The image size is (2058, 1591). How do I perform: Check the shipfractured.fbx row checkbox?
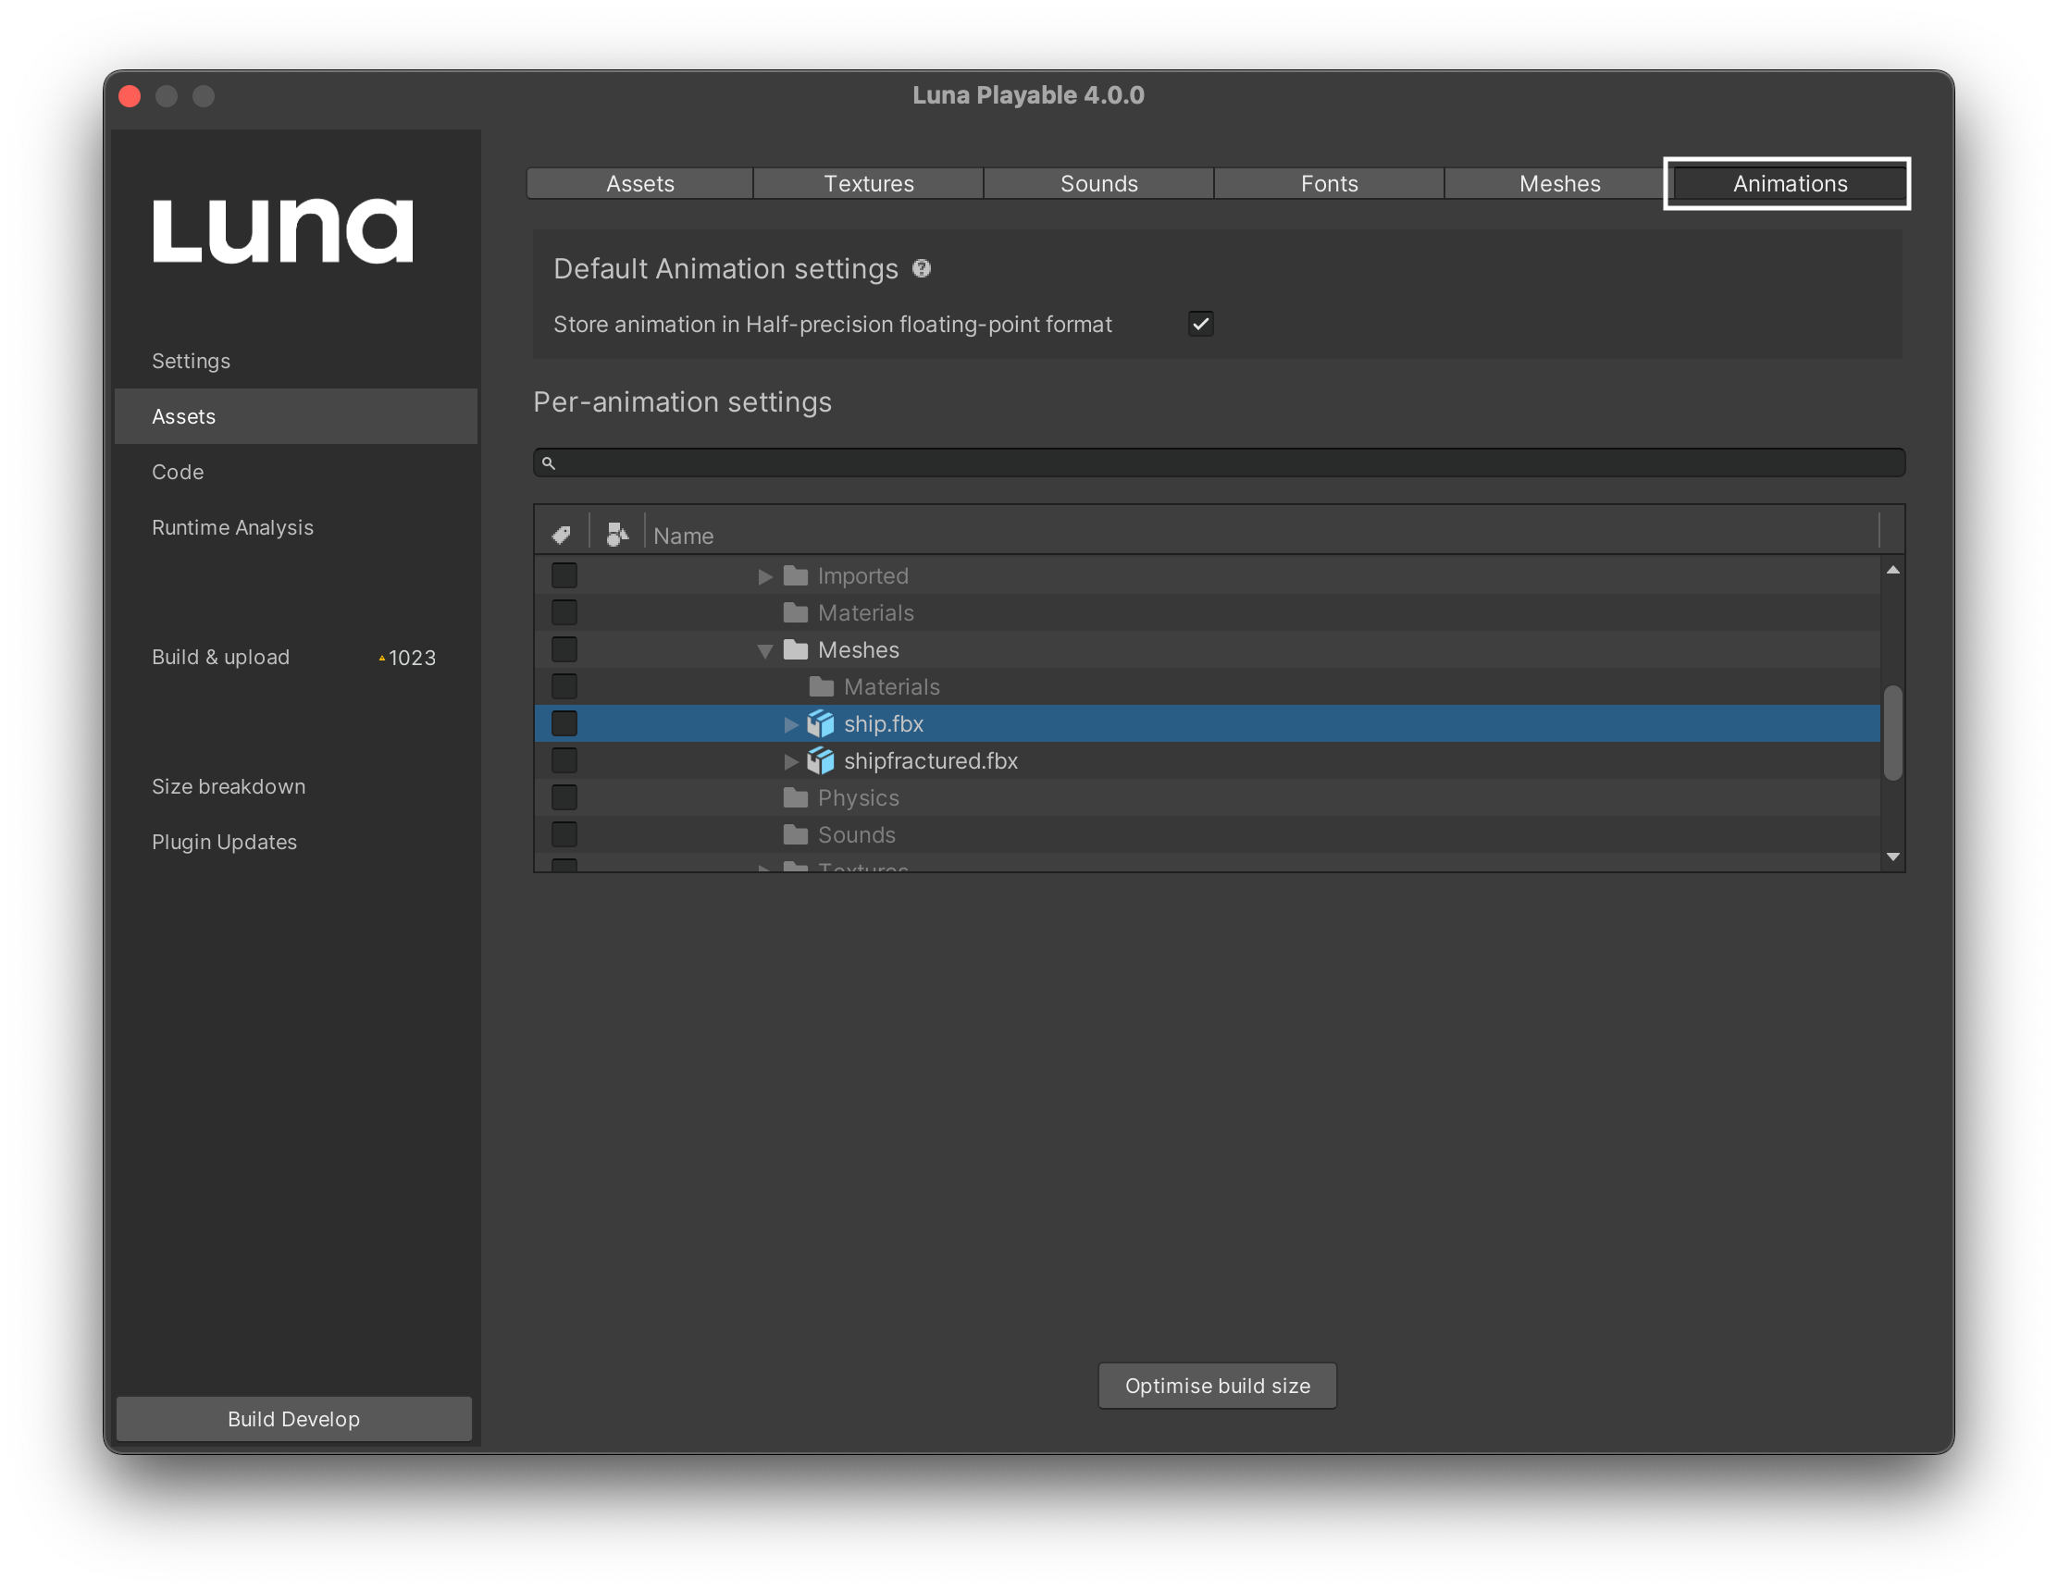tap(564, 760)
